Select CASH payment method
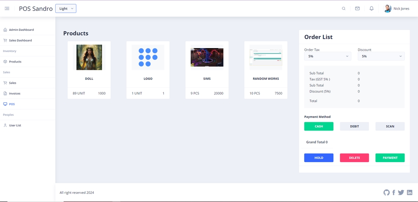 point(319,126)
